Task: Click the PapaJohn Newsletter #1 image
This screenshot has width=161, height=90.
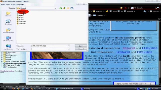Action: click(134, 83)
